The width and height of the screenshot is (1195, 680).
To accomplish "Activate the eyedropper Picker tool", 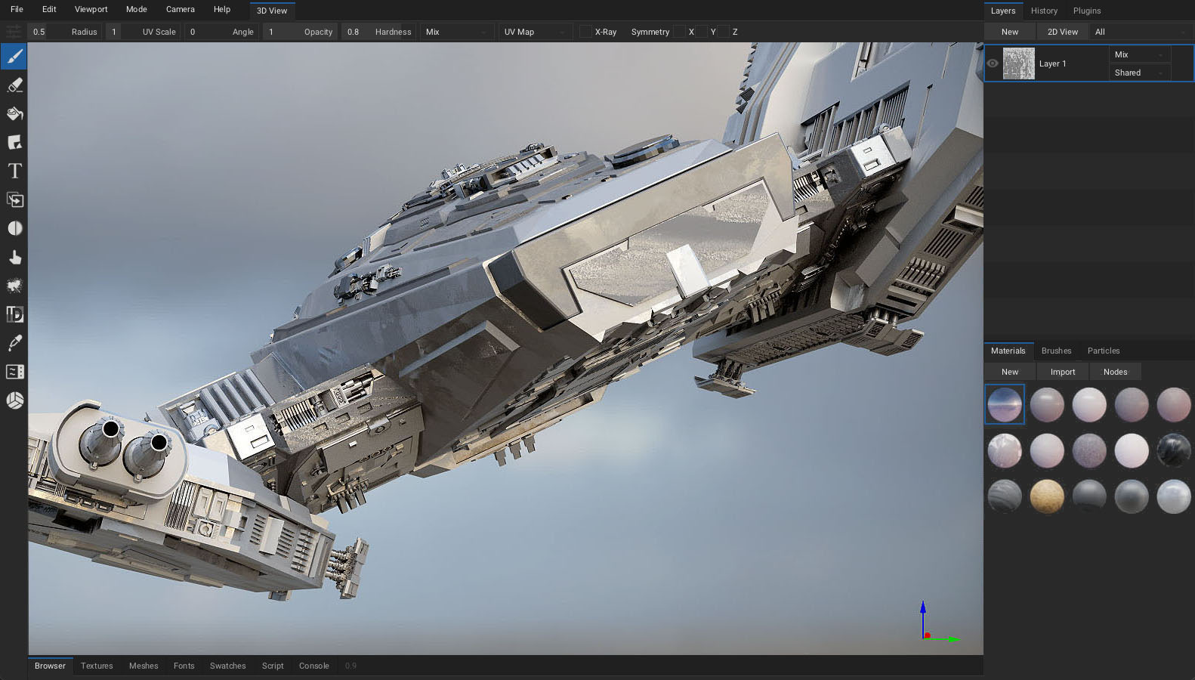I will pyautogui.click(x=14, y=343).
